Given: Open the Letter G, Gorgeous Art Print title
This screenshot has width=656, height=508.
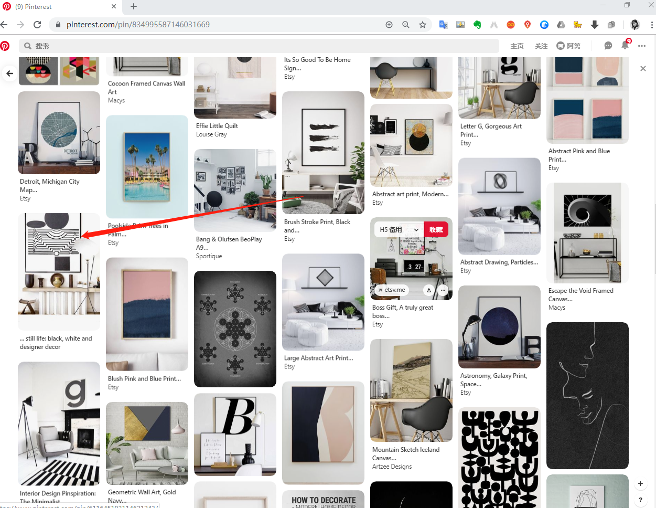Looking at the screenshot, I should click(491, 131).
